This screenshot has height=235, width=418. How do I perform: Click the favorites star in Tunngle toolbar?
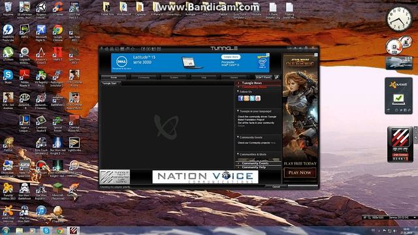coord(133,49)
